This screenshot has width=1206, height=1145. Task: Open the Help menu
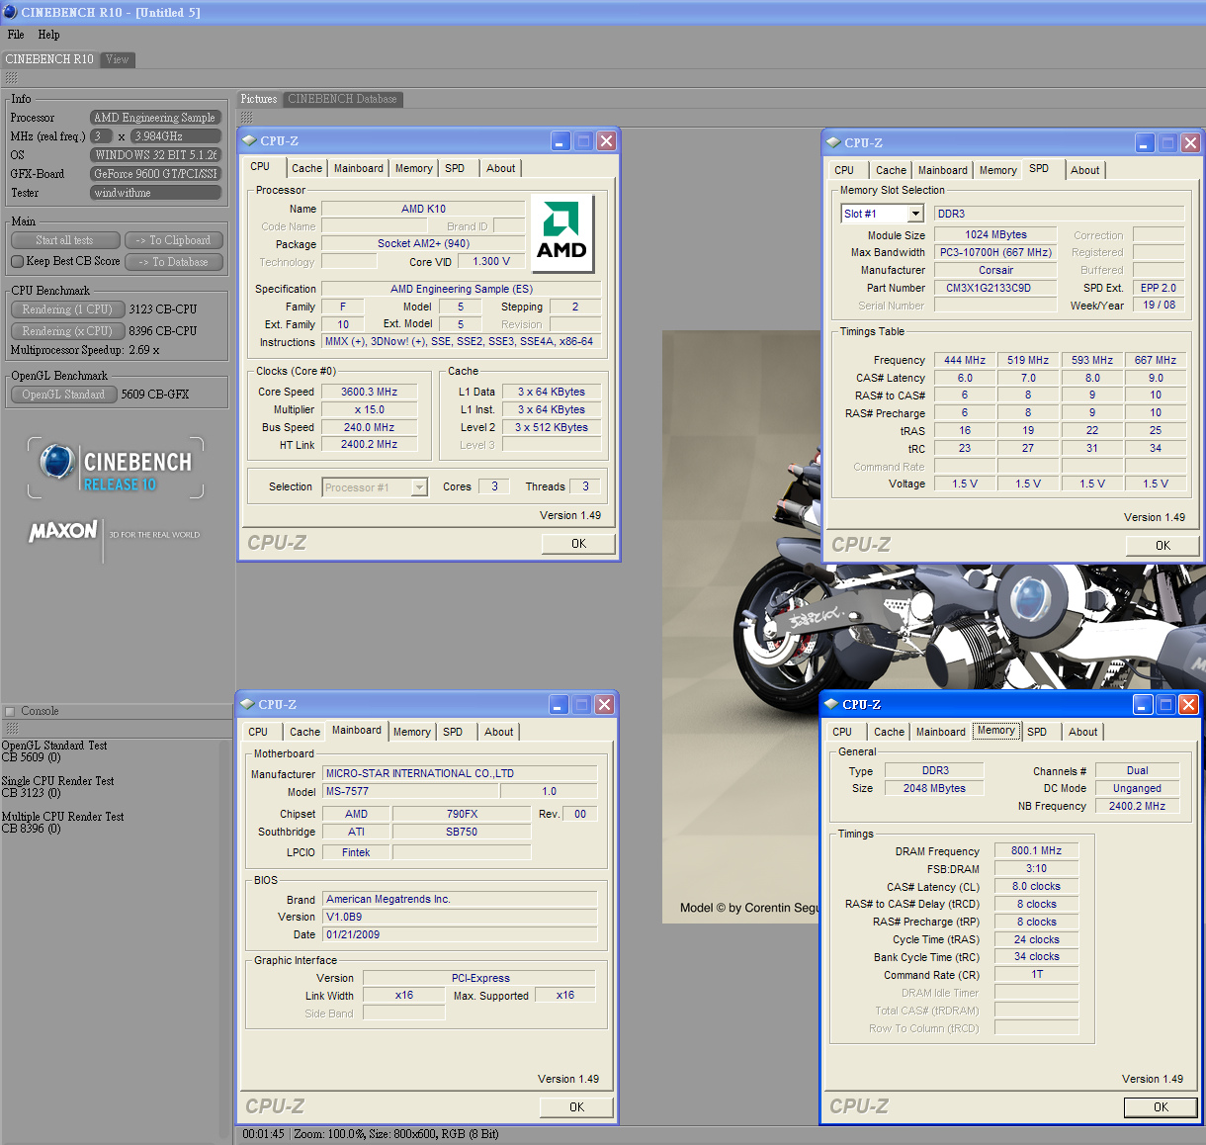point(48,35)
